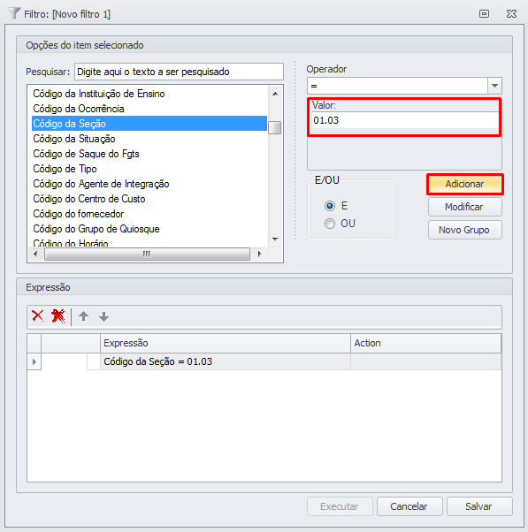Click the Novo Grupo button
This screenshot has height=532, width=528.
pyautogui.click(x=464, y=230)
